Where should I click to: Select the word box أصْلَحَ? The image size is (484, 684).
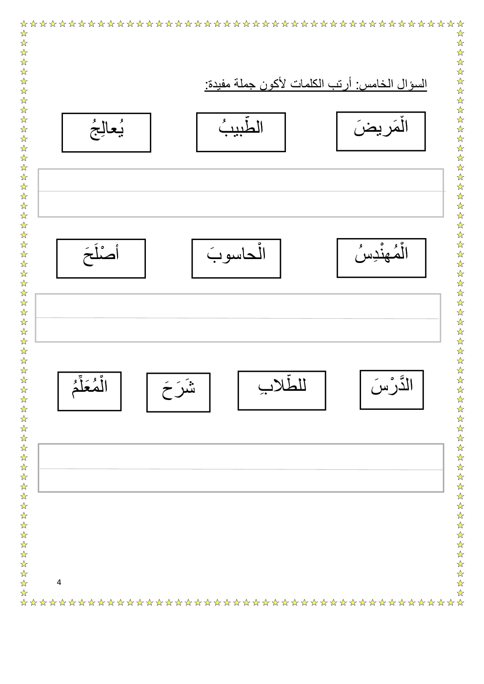[x=101, y=259]
